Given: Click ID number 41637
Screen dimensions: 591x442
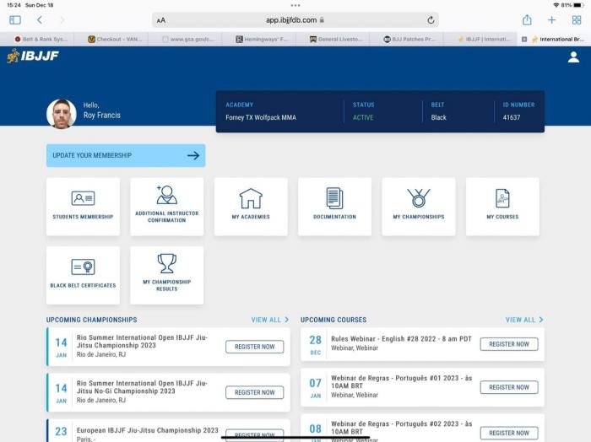Looking at the screenshot, I should [x=512, y=117].
